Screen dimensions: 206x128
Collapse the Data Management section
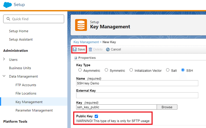pyautogui.click(x=4, y=76)
